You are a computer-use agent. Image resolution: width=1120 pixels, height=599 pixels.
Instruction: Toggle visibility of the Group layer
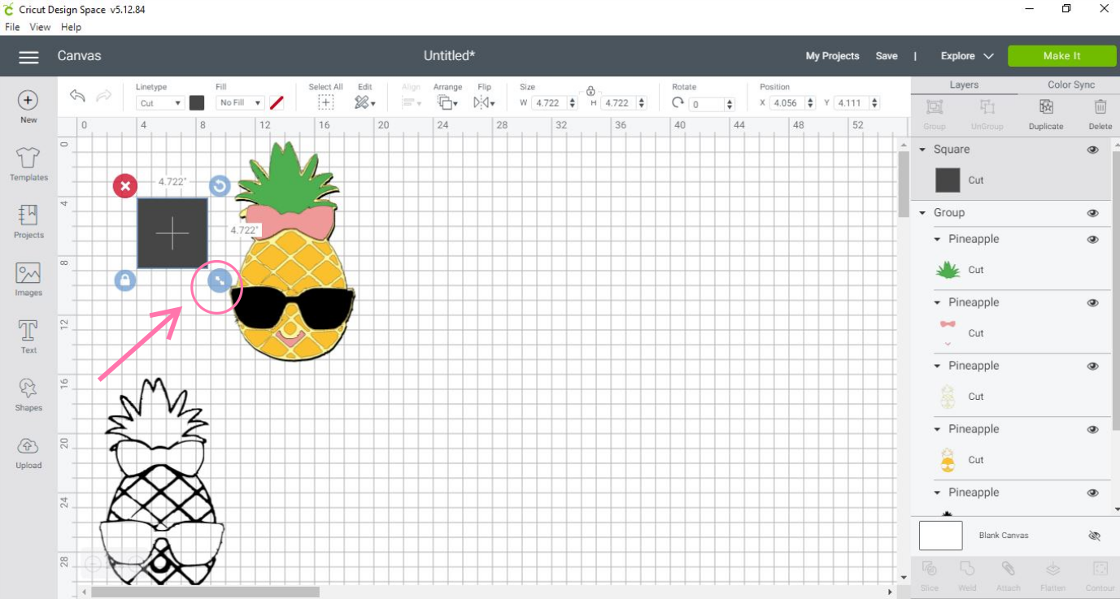(1092, 213)
